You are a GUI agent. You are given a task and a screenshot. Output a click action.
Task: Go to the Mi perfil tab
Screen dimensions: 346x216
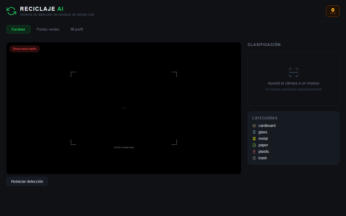(77, 29)
